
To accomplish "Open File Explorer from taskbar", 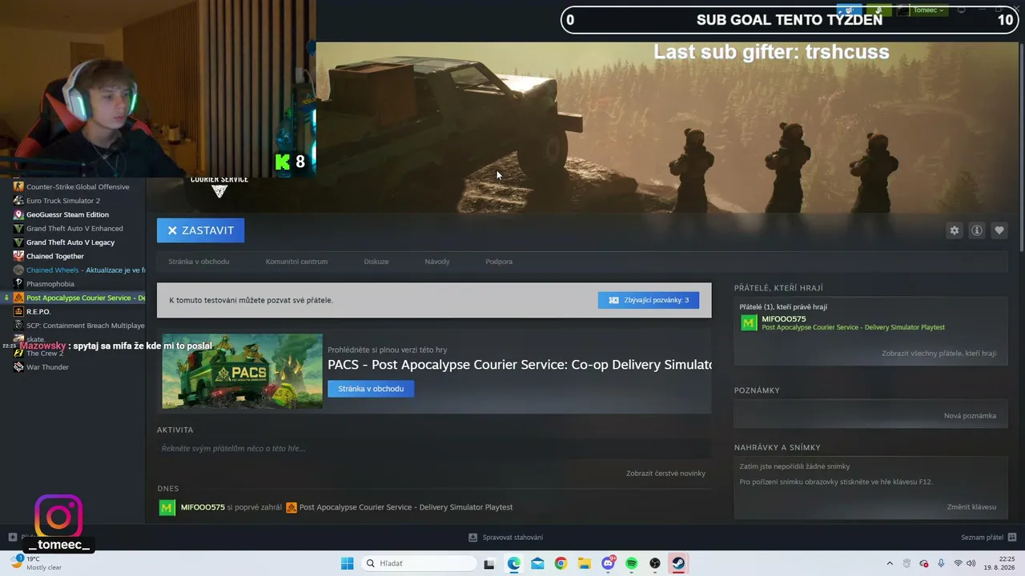I will (584, 563).
